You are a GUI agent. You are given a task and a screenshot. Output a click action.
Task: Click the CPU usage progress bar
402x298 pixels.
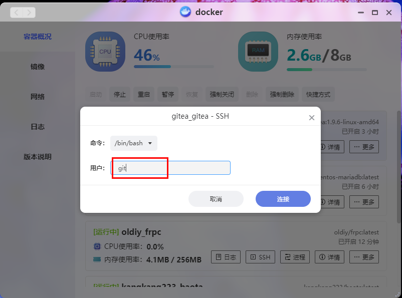click(x=173, y=67)
